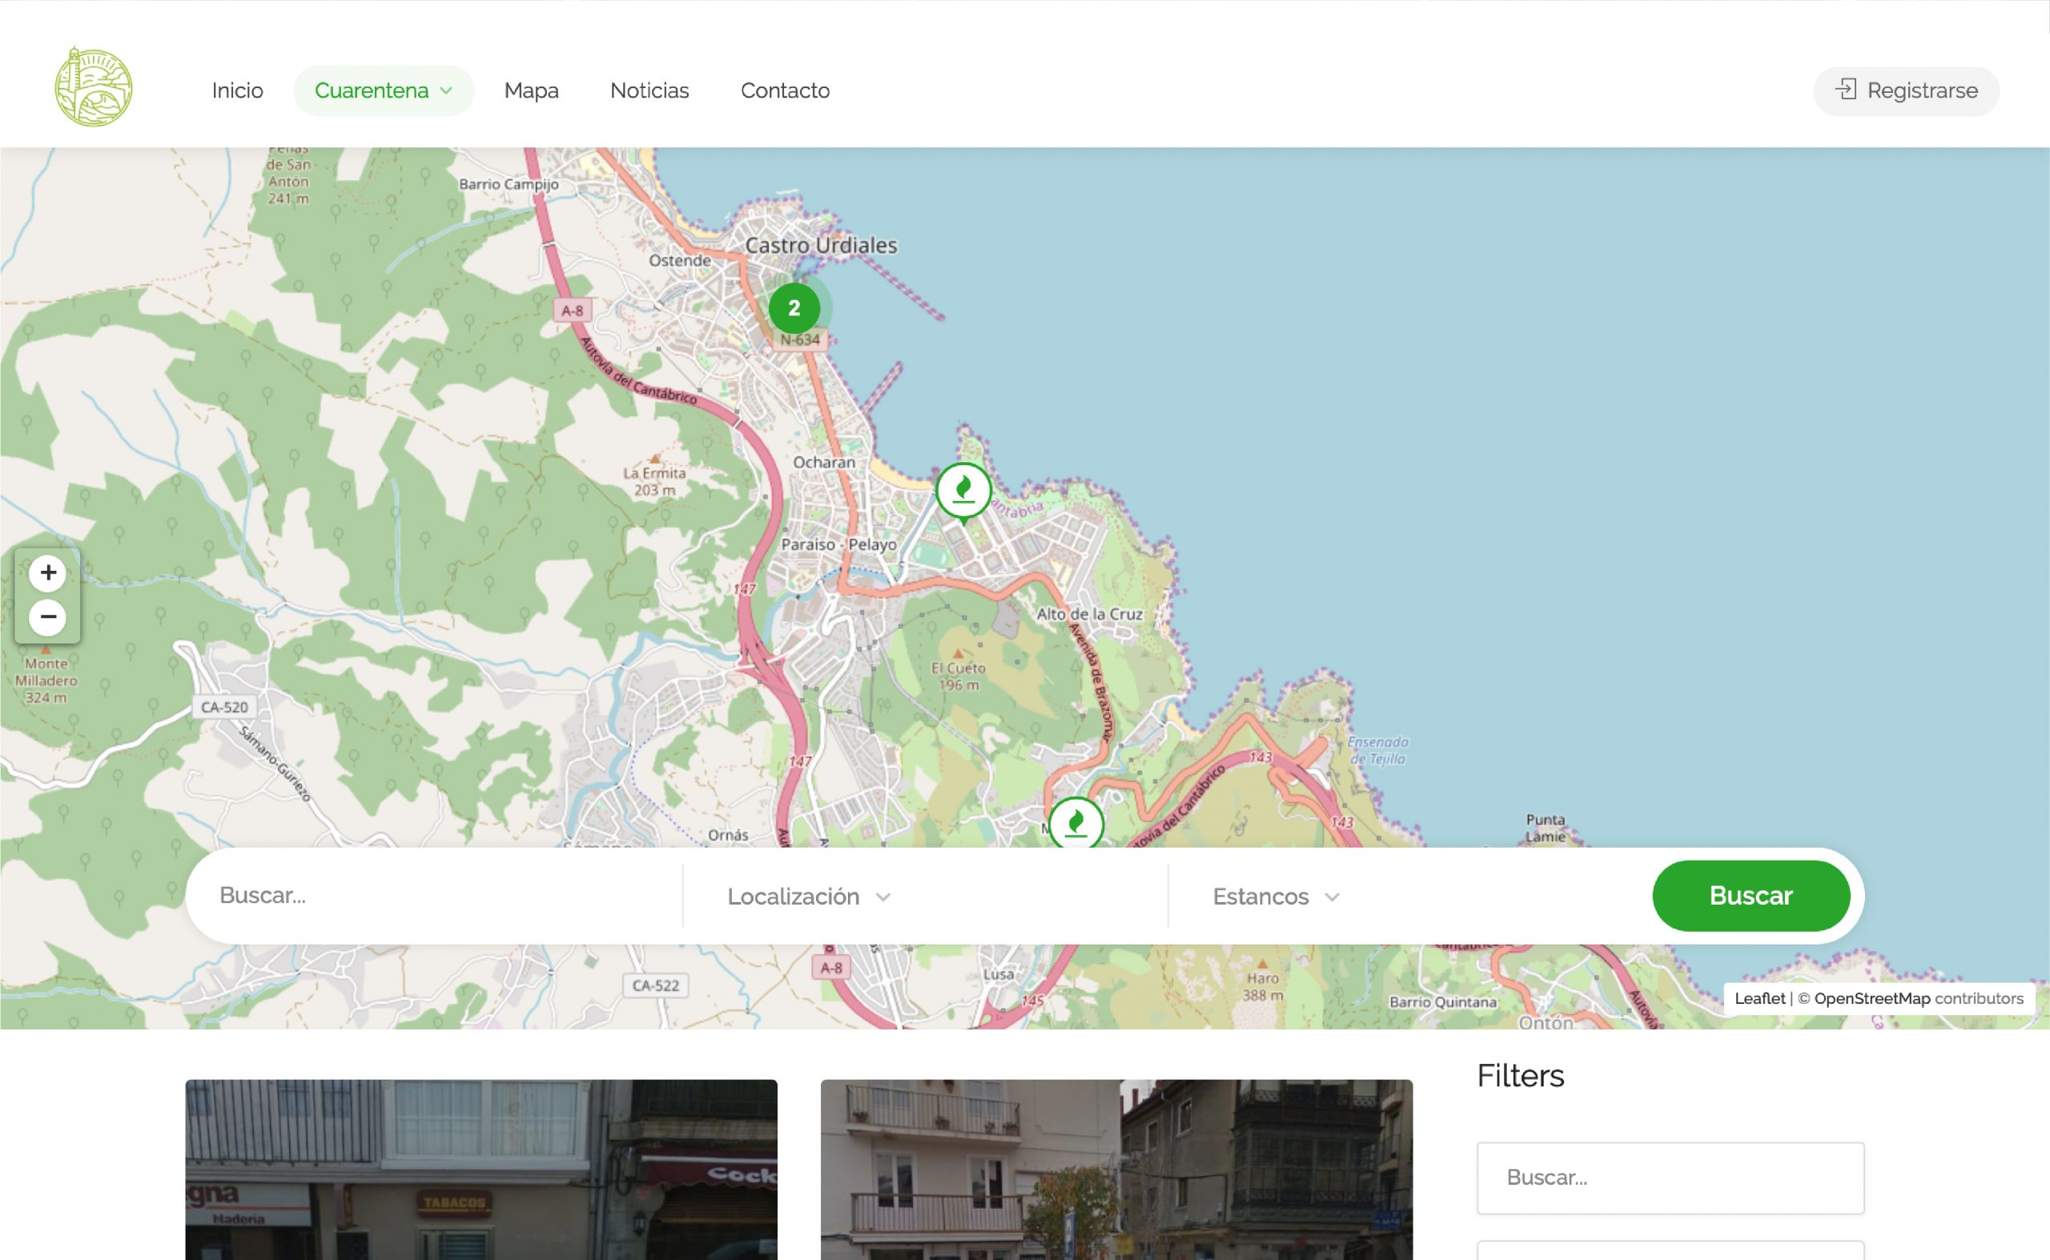
Task: Zoom out the map with minus button
Action: 47,616
